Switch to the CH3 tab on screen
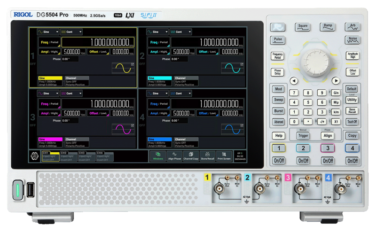 pyautogui.click(x=86, y=156)
